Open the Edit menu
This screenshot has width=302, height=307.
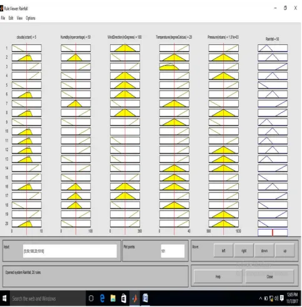(11, 18)
